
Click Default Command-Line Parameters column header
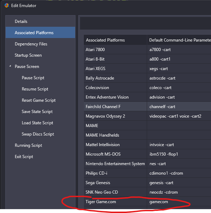[x=179, y=40]
